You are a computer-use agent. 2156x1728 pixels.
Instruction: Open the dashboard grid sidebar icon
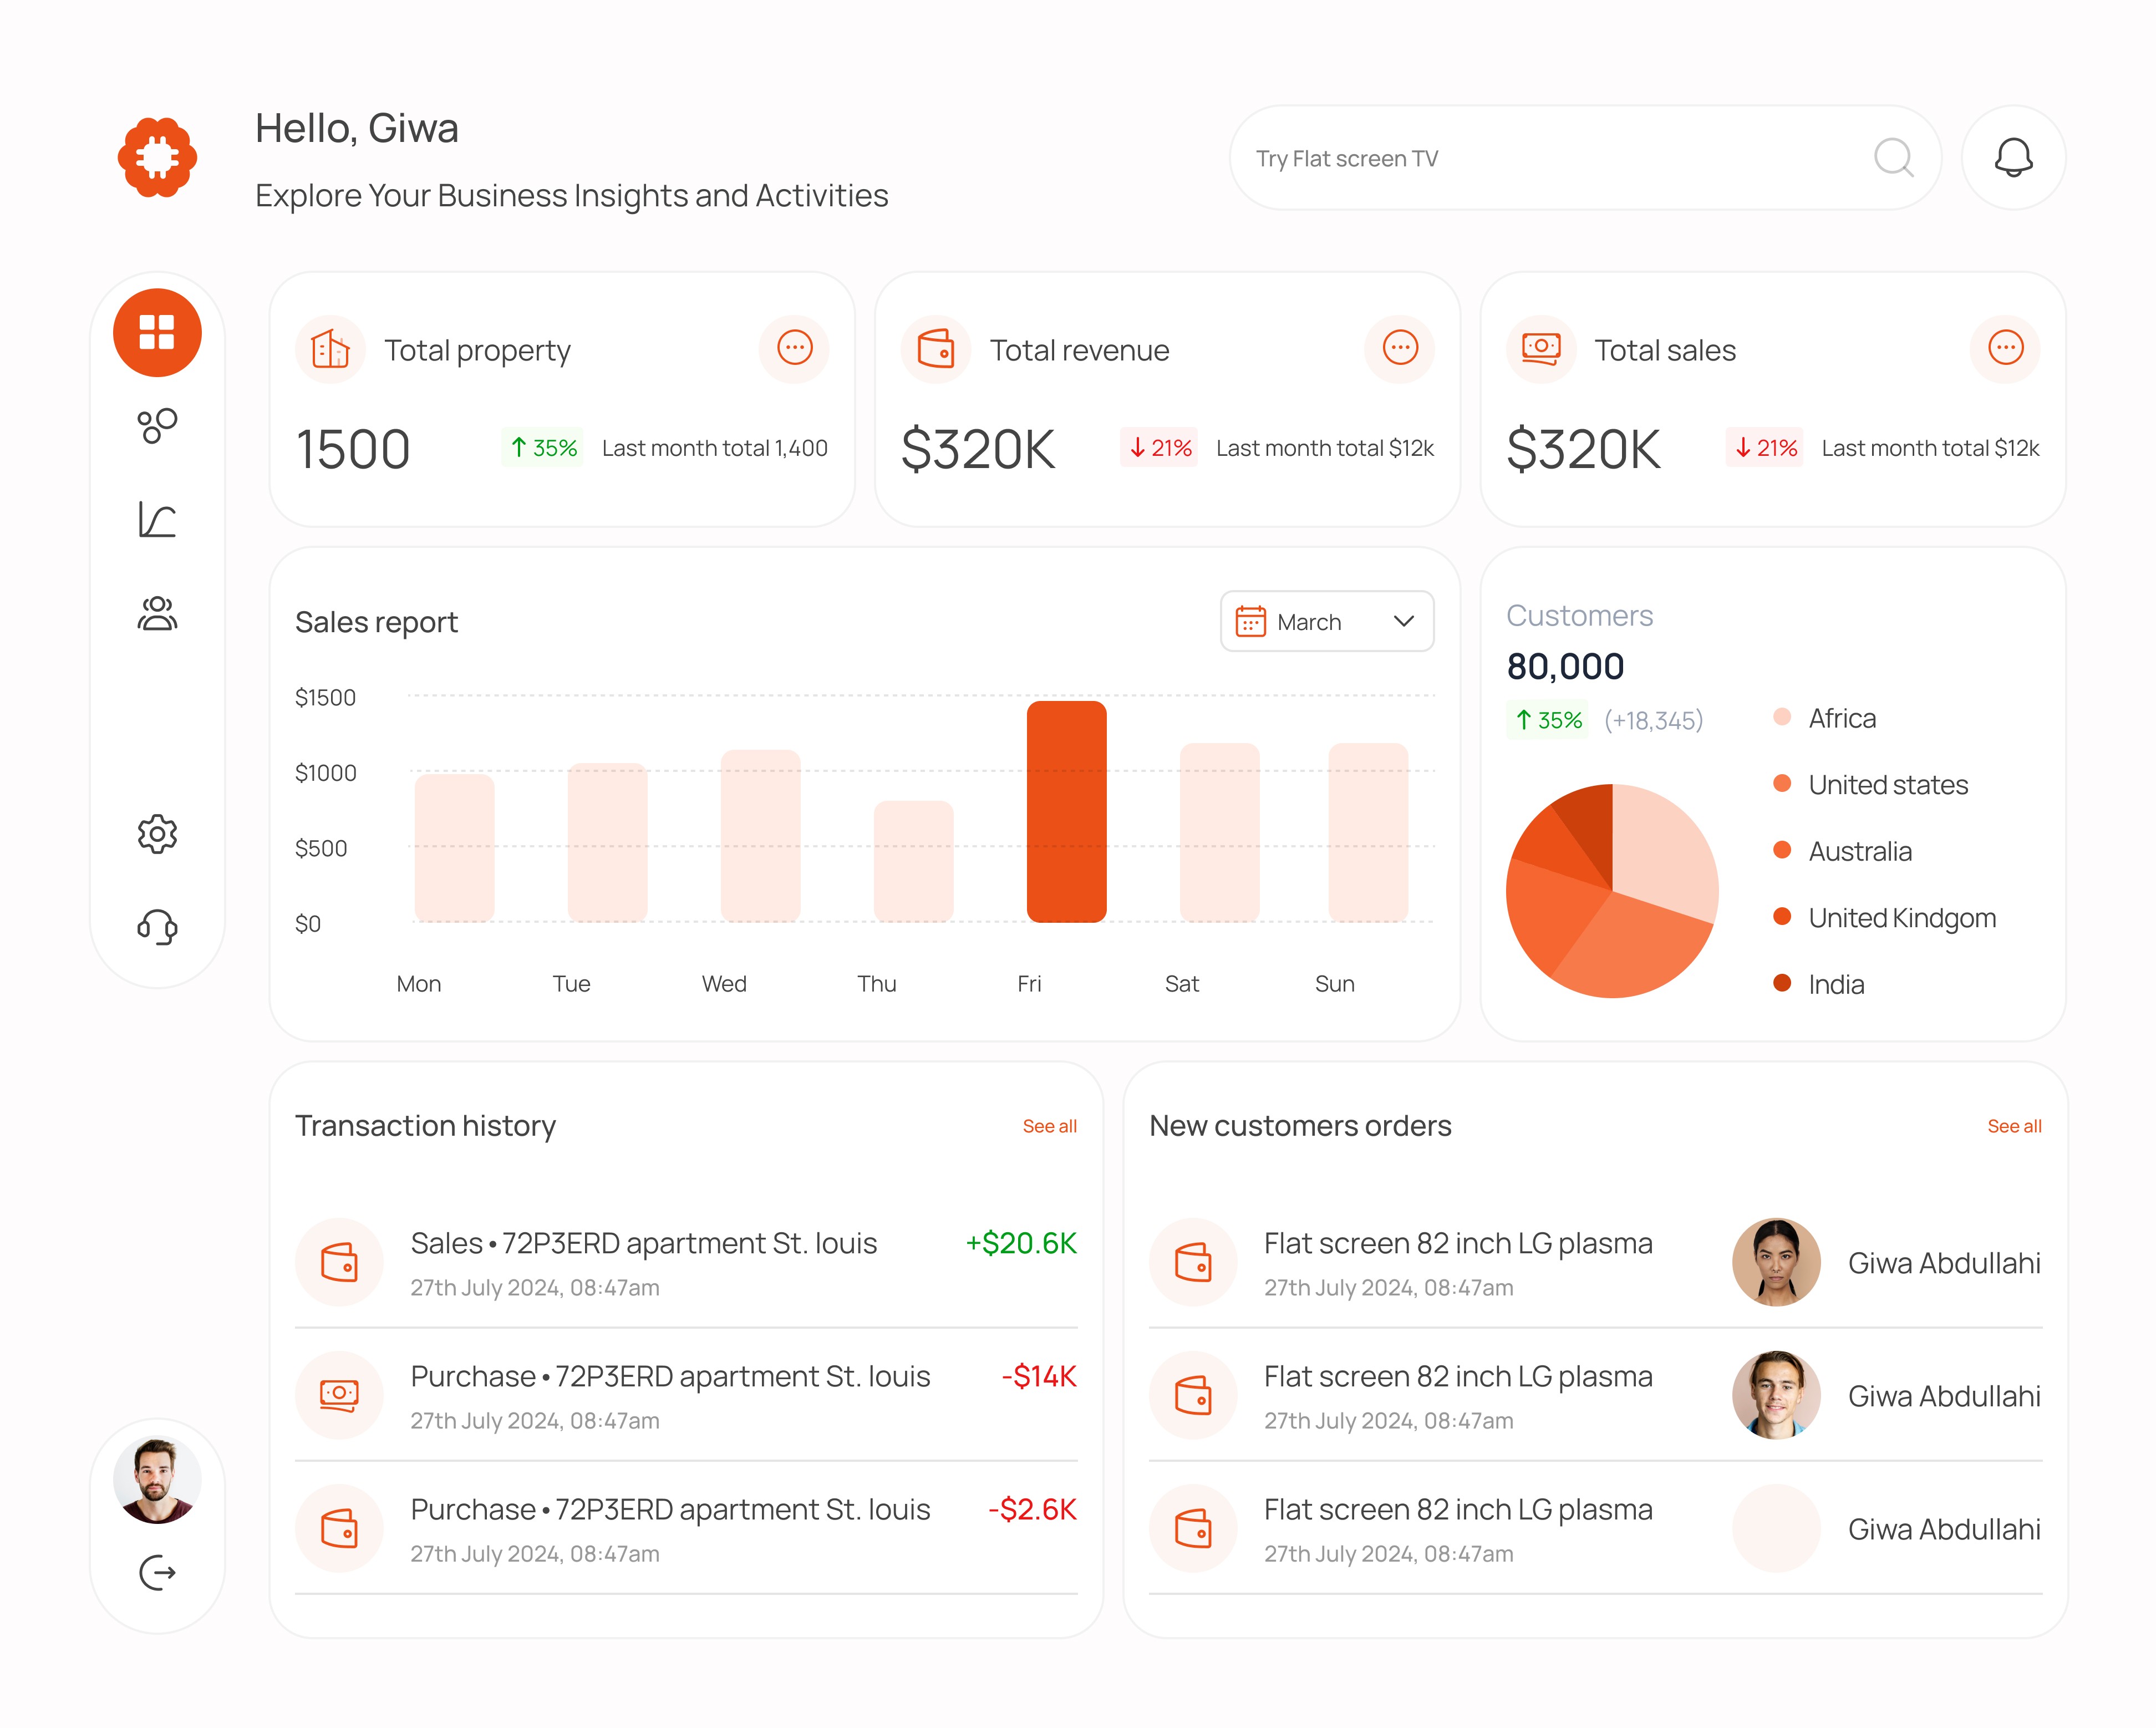coord(157,333)
